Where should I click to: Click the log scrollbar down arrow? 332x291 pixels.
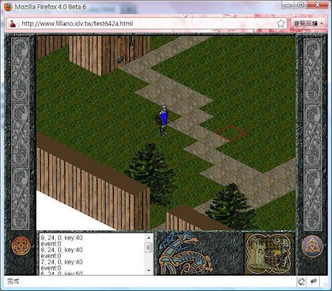(149, 271)
